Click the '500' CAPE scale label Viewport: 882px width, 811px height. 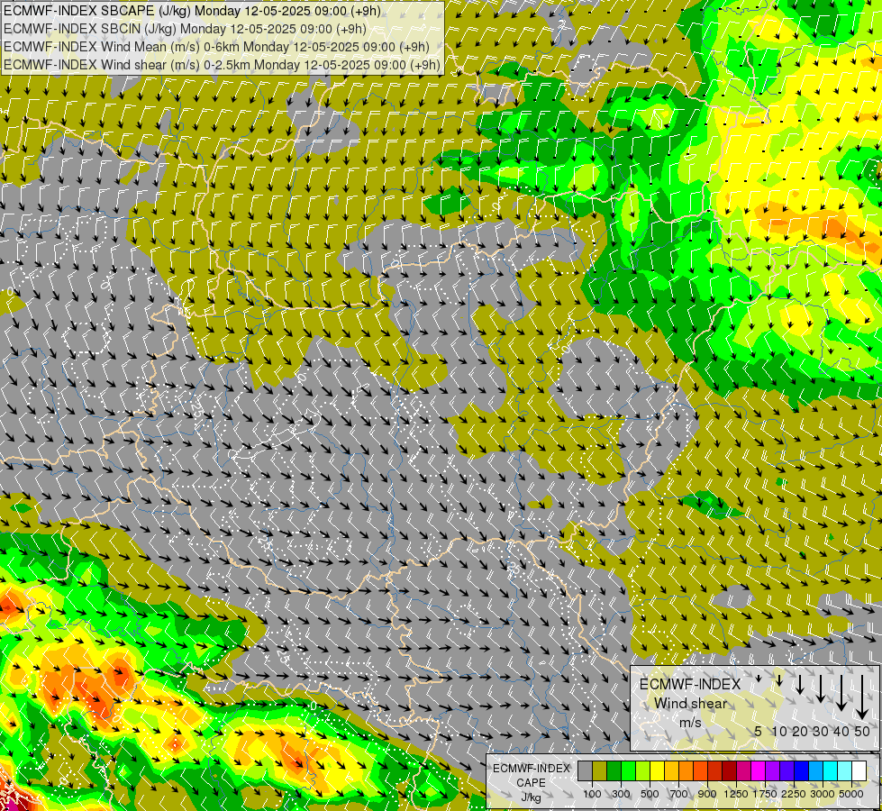650,794
